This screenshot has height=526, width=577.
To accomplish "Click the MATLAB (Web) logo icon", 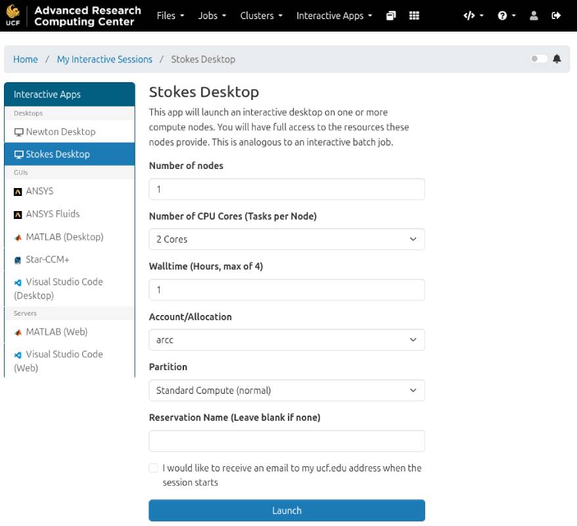I will coord(18,333).
